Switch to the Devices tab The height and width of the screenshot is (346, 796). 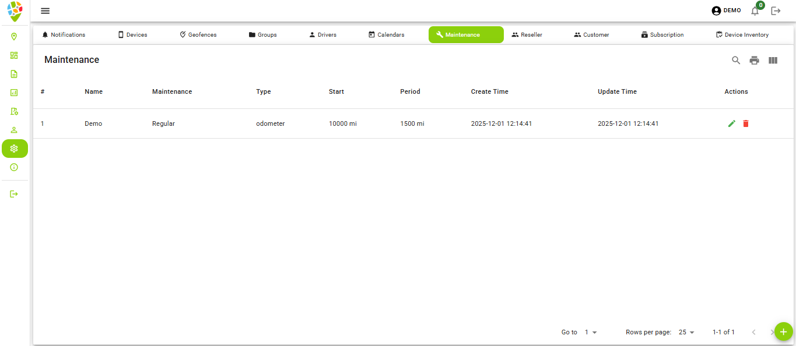(132, 34)
